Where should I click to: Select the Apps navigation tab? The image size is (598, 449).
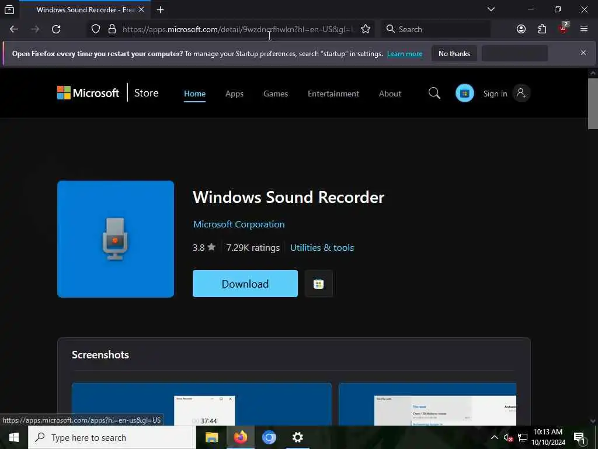tap(234, 94)
